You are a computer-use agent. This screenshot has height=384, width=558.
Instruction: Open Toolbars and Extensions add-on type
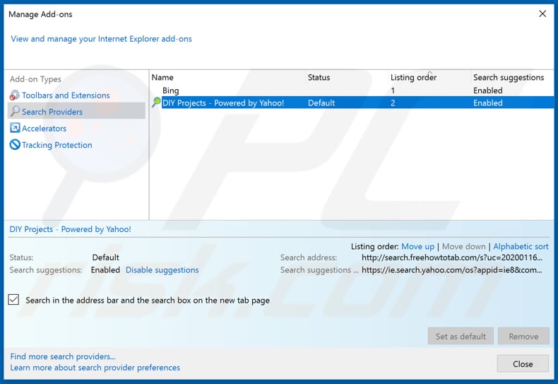(x=66, y=95)
